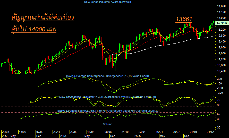Click the 29/11 date label

[57, 132]
